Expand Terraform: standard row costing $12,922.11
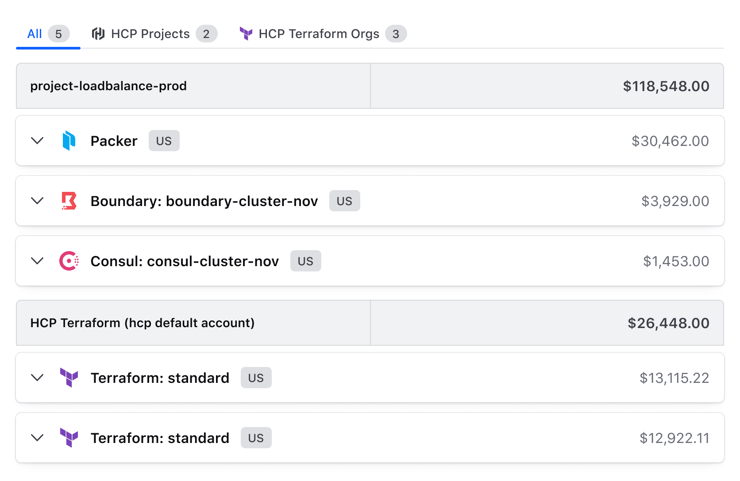Image resolution: width=740 pixels, height=481 pixels. point(38,438)
